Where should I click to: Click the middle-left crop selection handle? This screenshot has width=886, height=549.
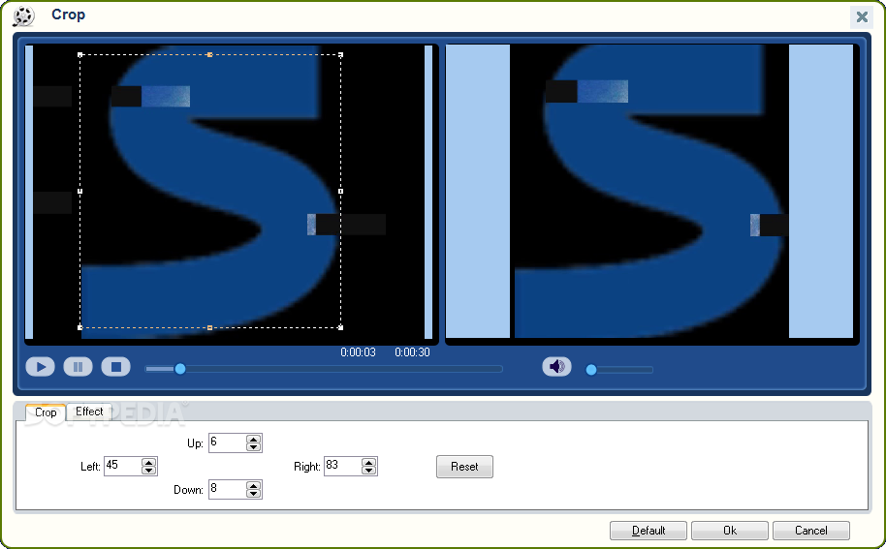pos(79,192)
